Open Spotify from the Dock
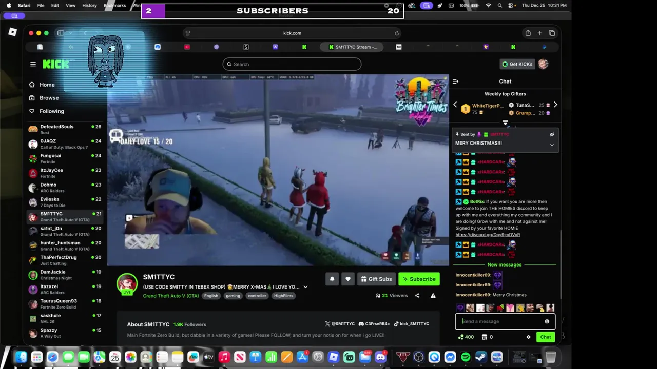Viewport: 657px width, 369px height. (x=466, y=357)
